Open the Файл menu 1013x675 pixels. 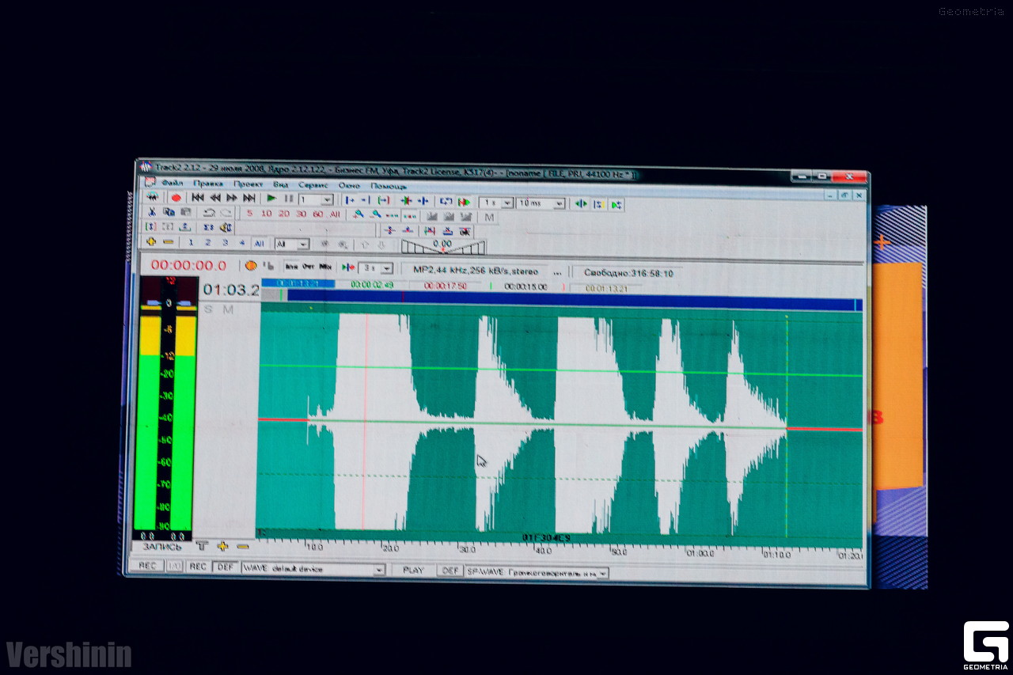pyautogui.click(x=173, y=184)
